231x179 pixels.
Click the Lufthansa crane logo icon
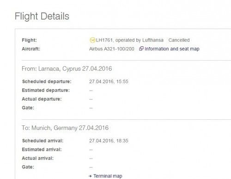click(92, 40)
